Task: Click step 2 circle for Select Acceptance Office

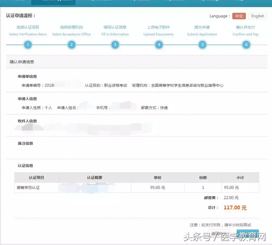Action: click(72, 44)
